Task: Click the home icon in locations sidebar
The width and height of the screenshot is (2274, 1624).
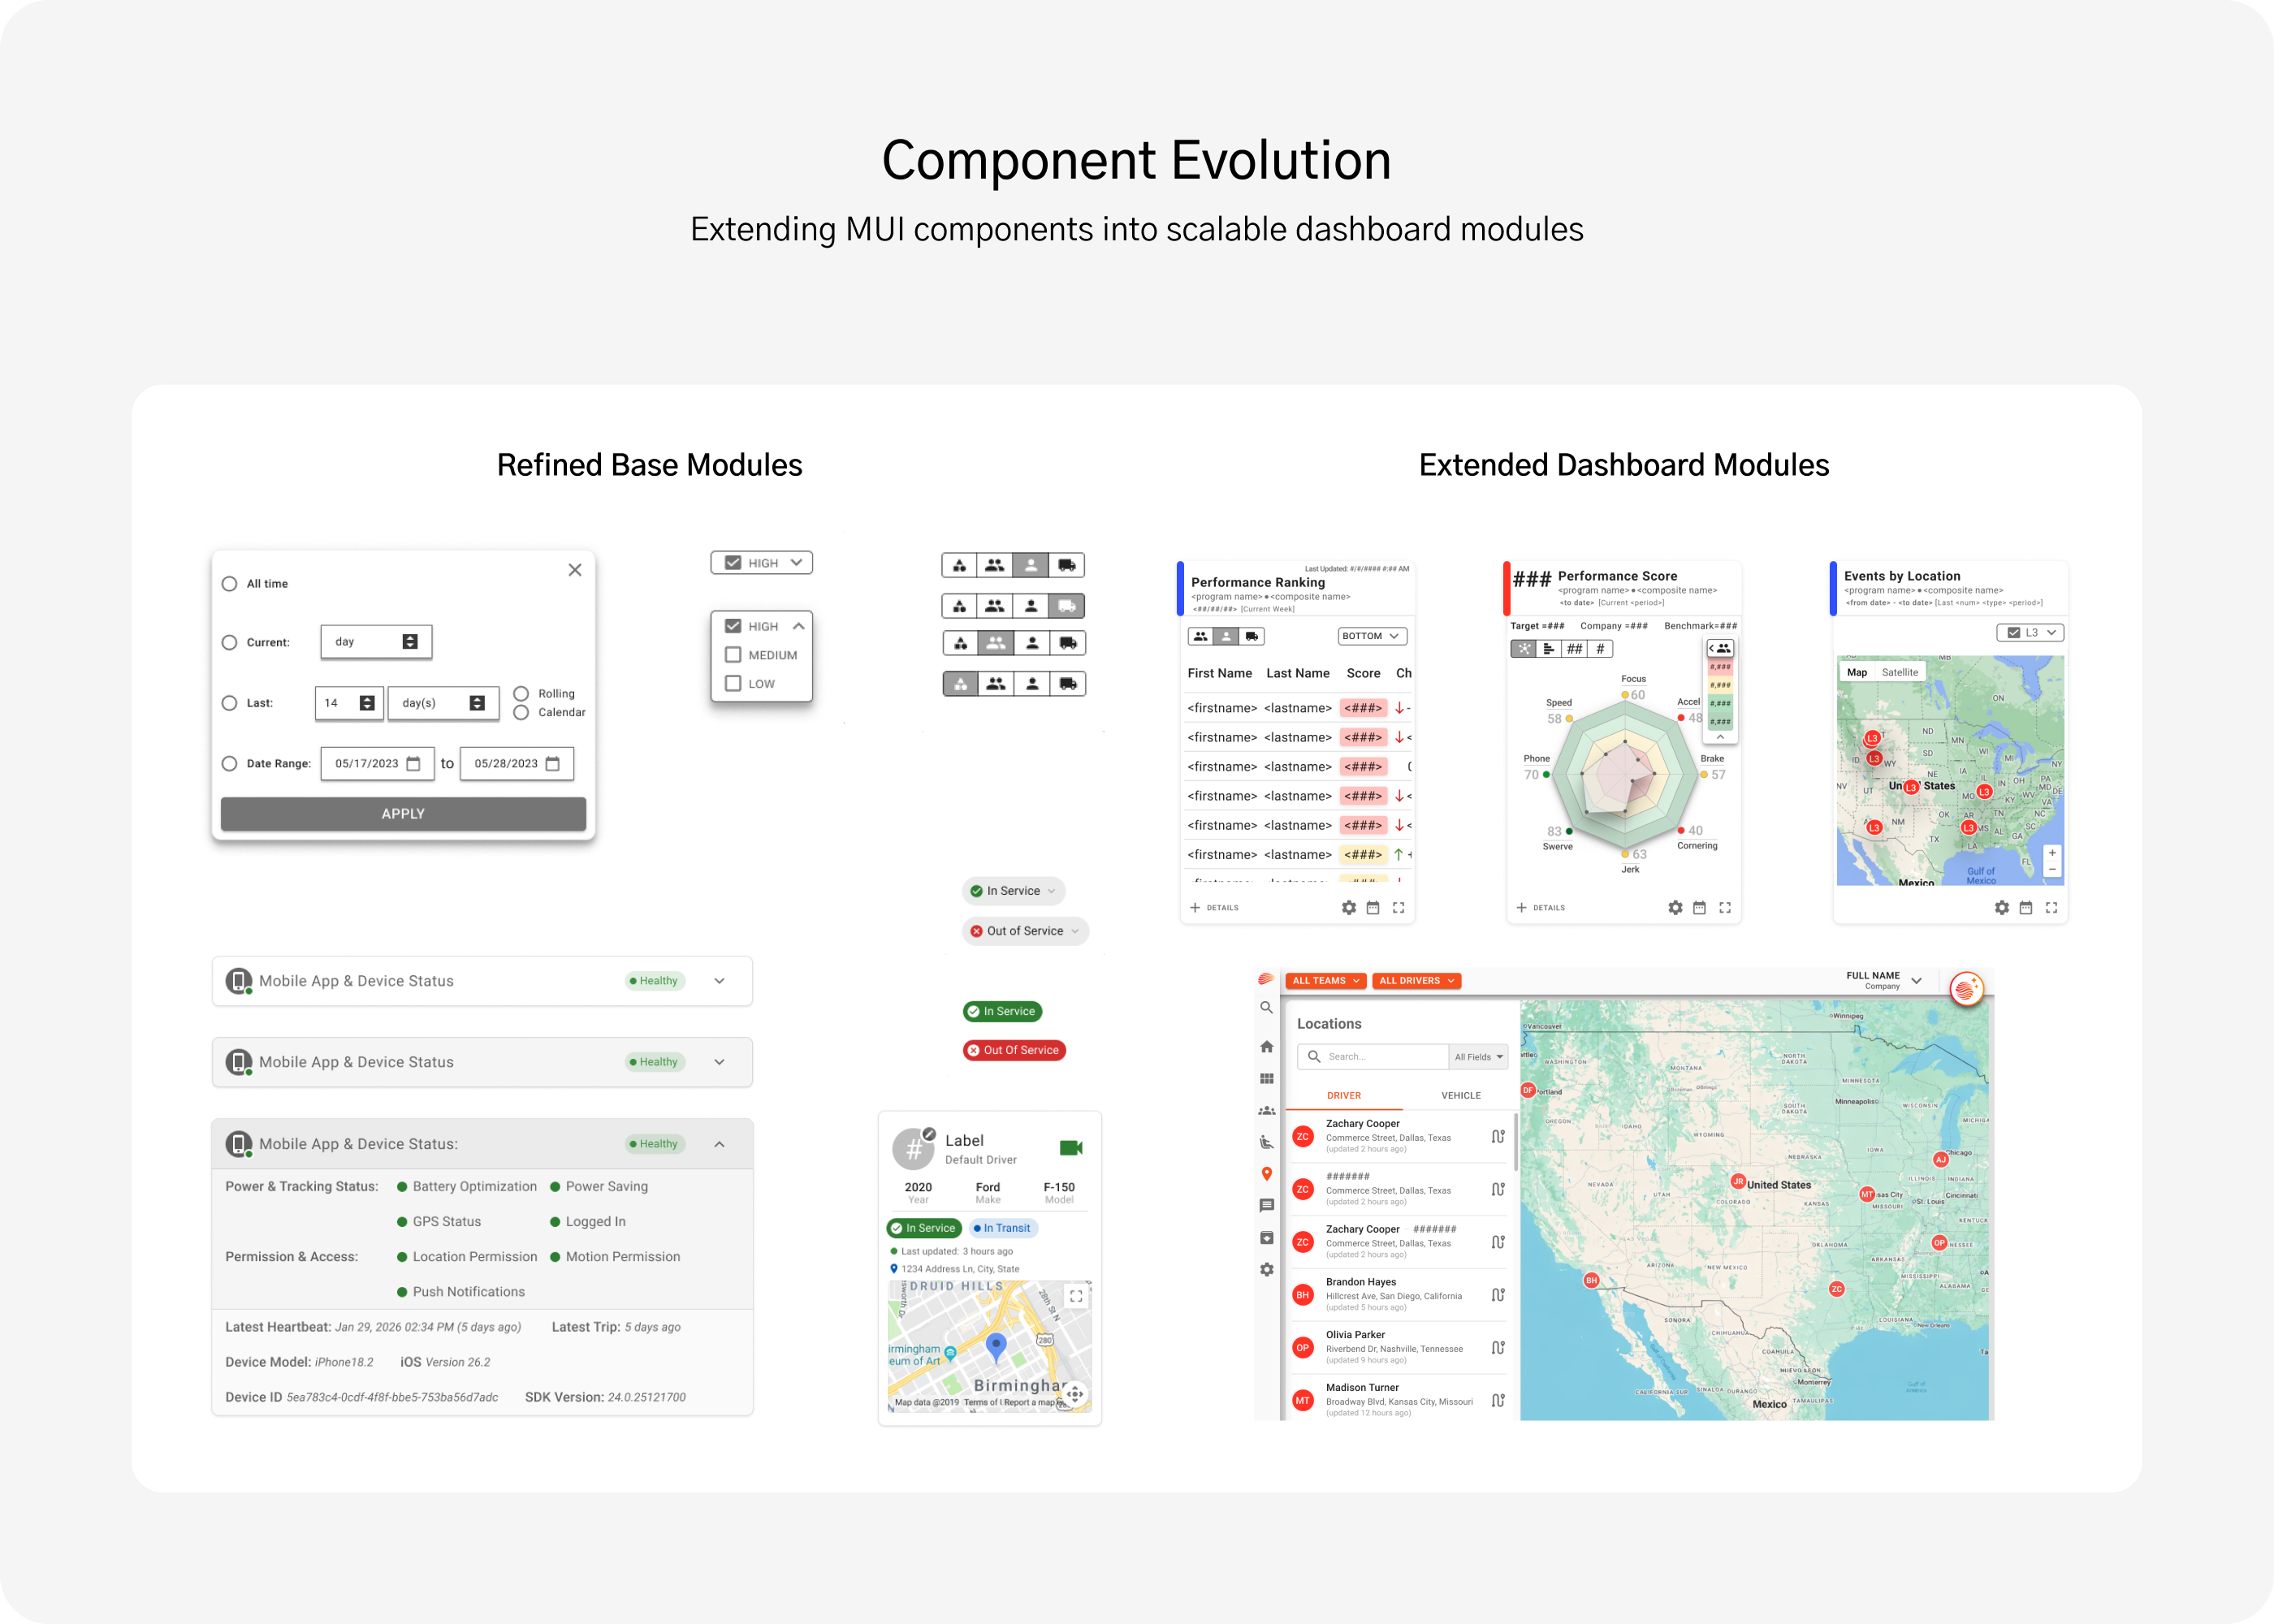Action: point(1266,1046)
